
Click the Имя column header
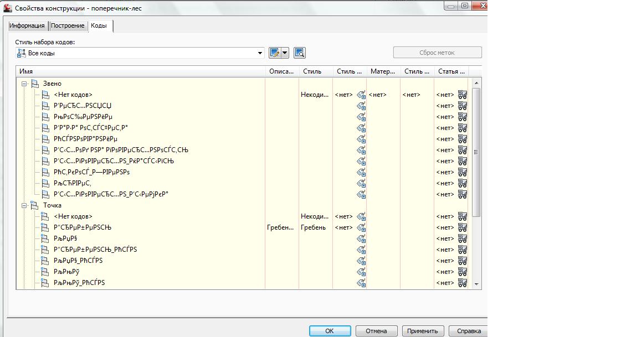[141, 71]
